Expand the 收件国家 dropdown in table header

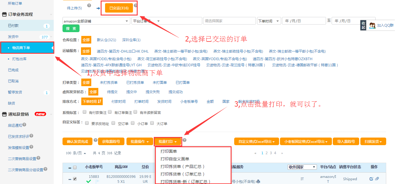[x=302, y=167]
